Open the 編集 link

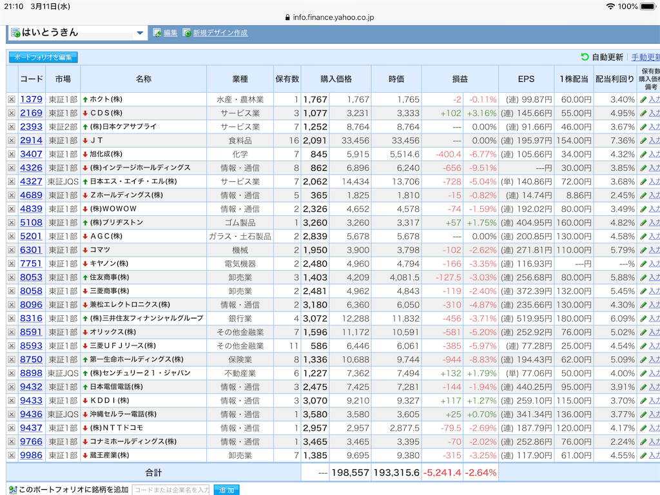tap(170, 33)
